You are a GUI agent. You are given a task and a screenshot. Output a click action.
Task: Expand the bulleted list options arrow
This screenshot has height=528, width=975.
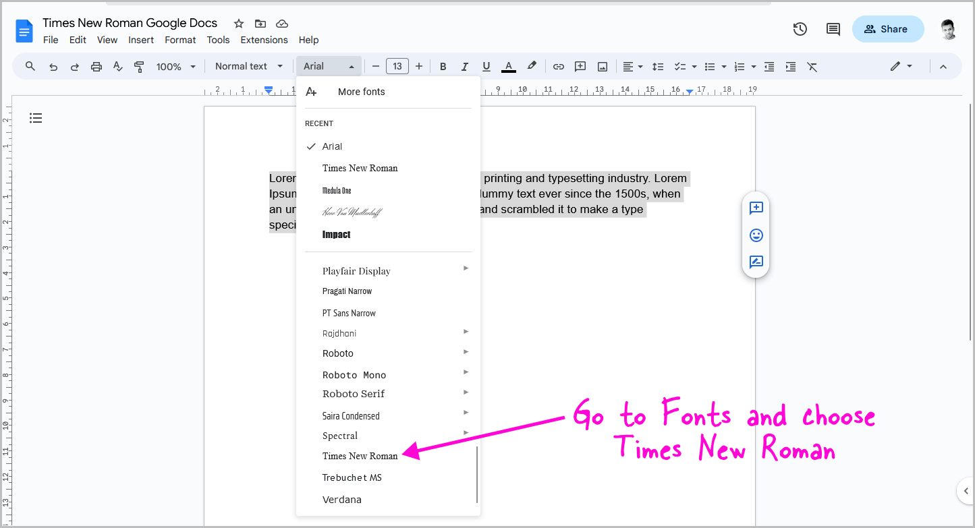pos(723,67)
